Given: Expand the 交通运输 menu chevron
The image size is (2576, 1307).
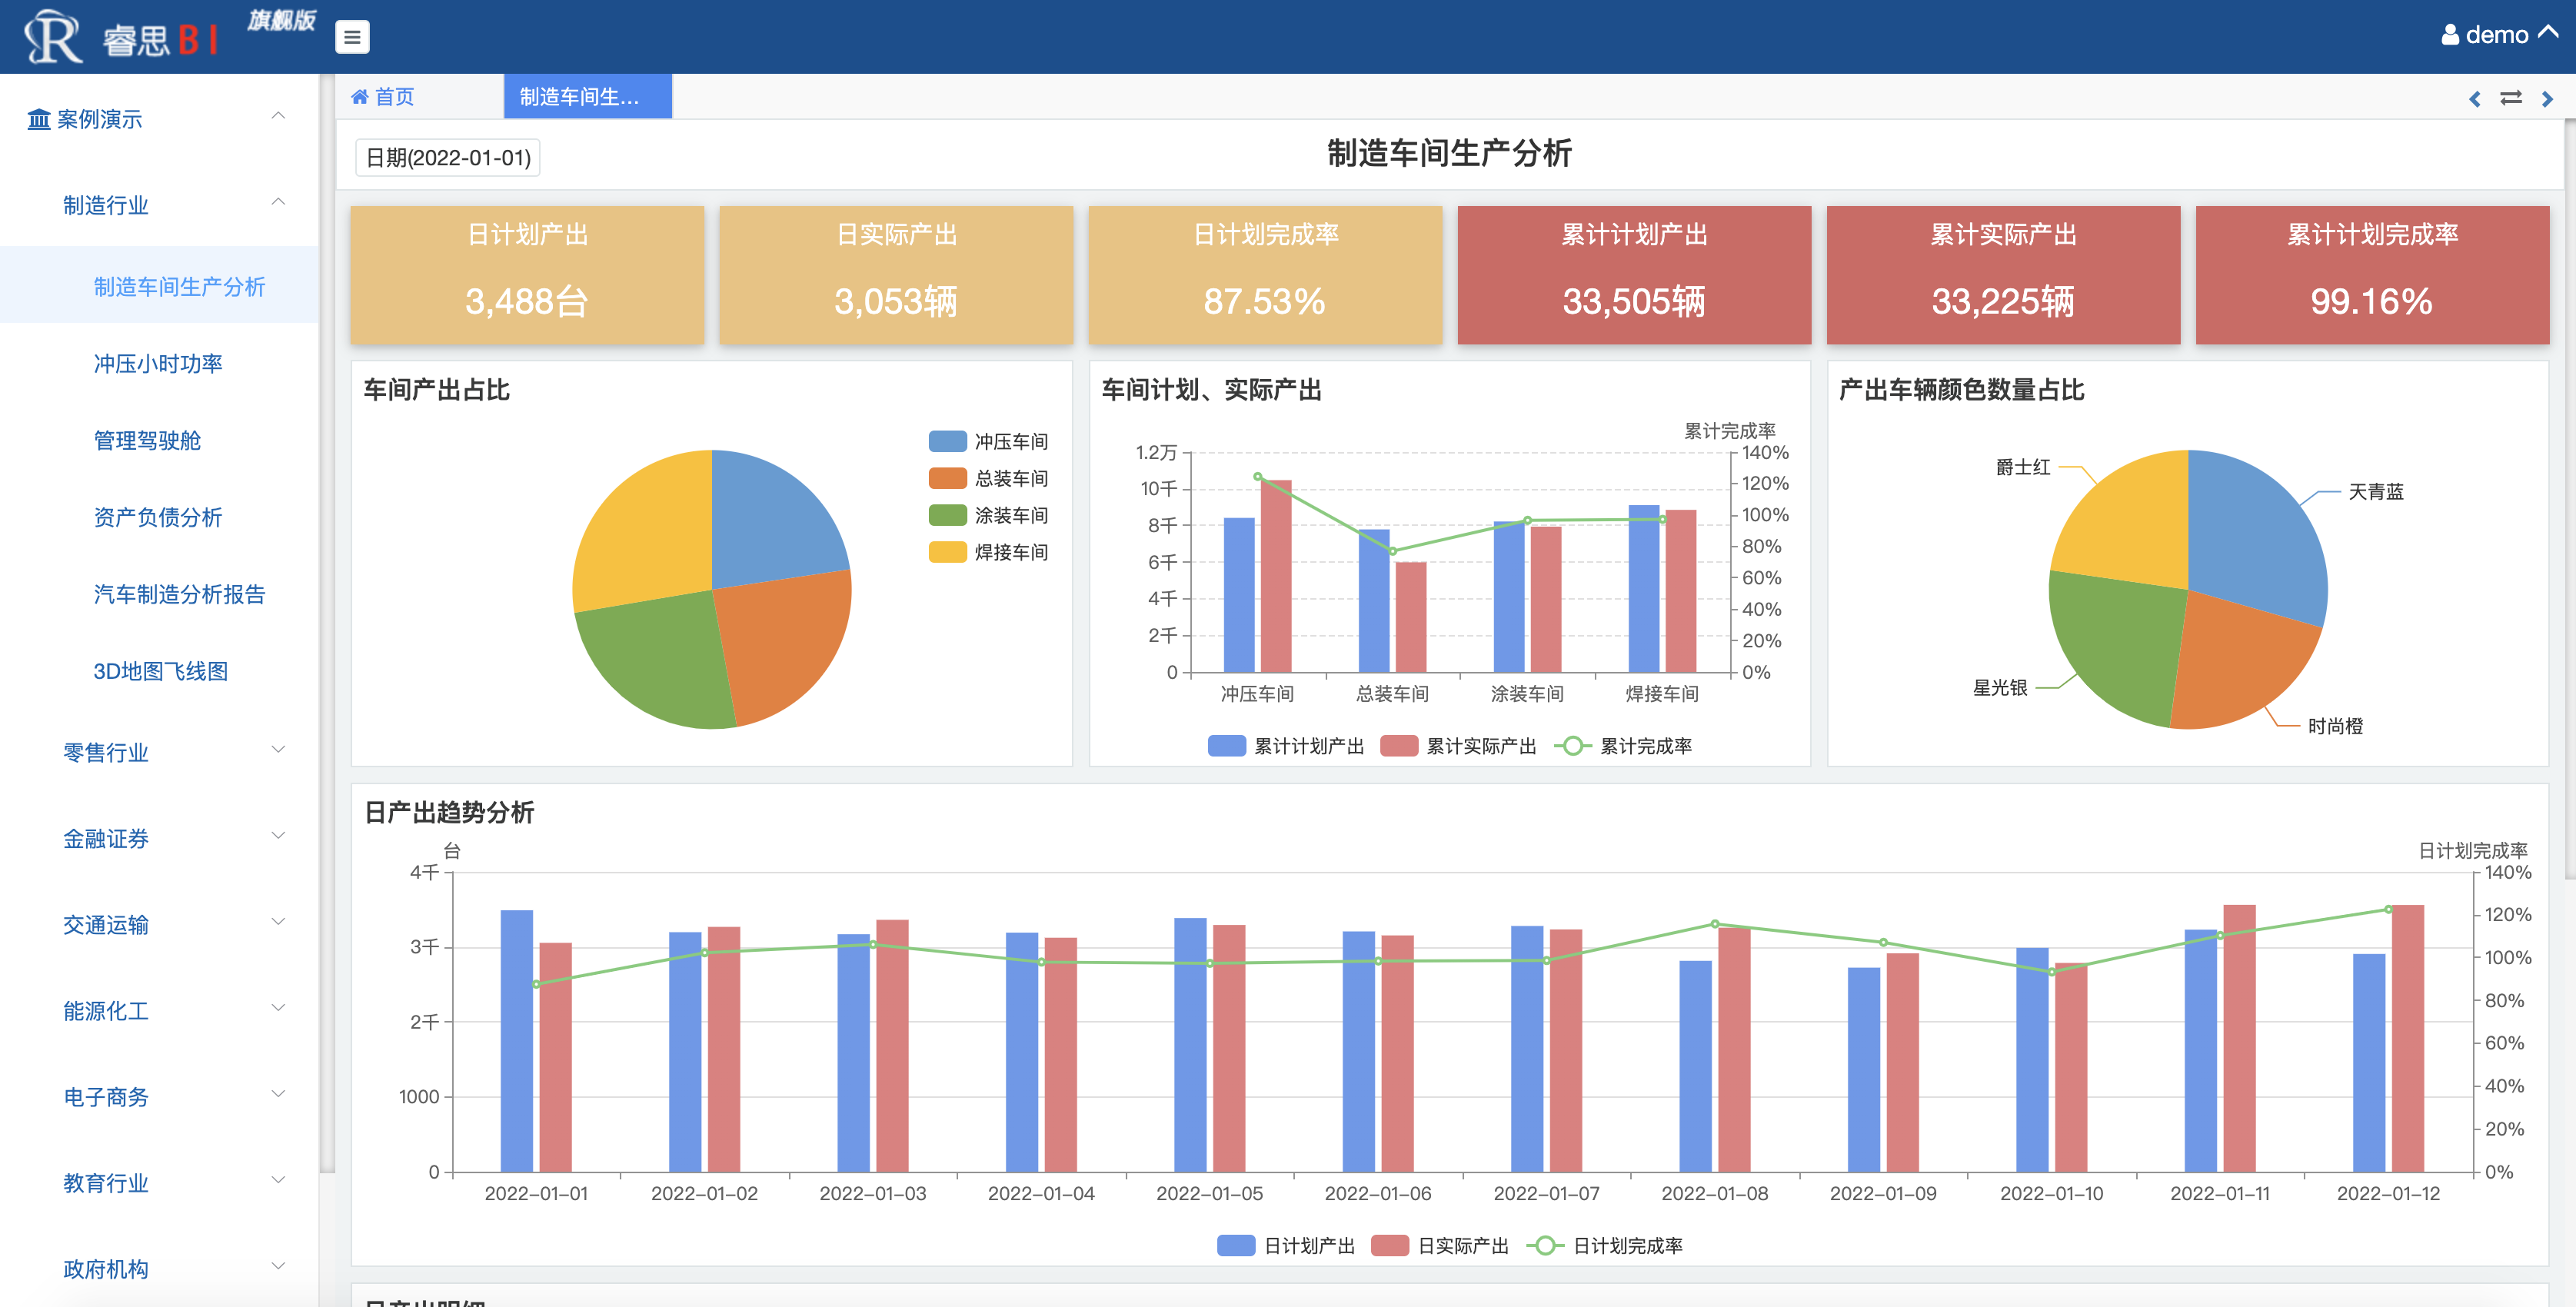Looking at the screenshot, I should coord(278,922).
